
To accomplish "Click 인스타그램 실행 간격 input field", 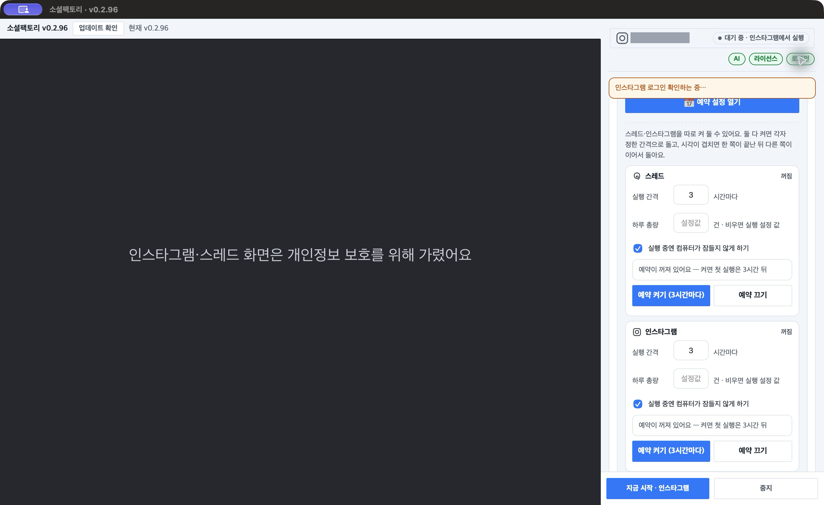I will click(x=690, y=350).
